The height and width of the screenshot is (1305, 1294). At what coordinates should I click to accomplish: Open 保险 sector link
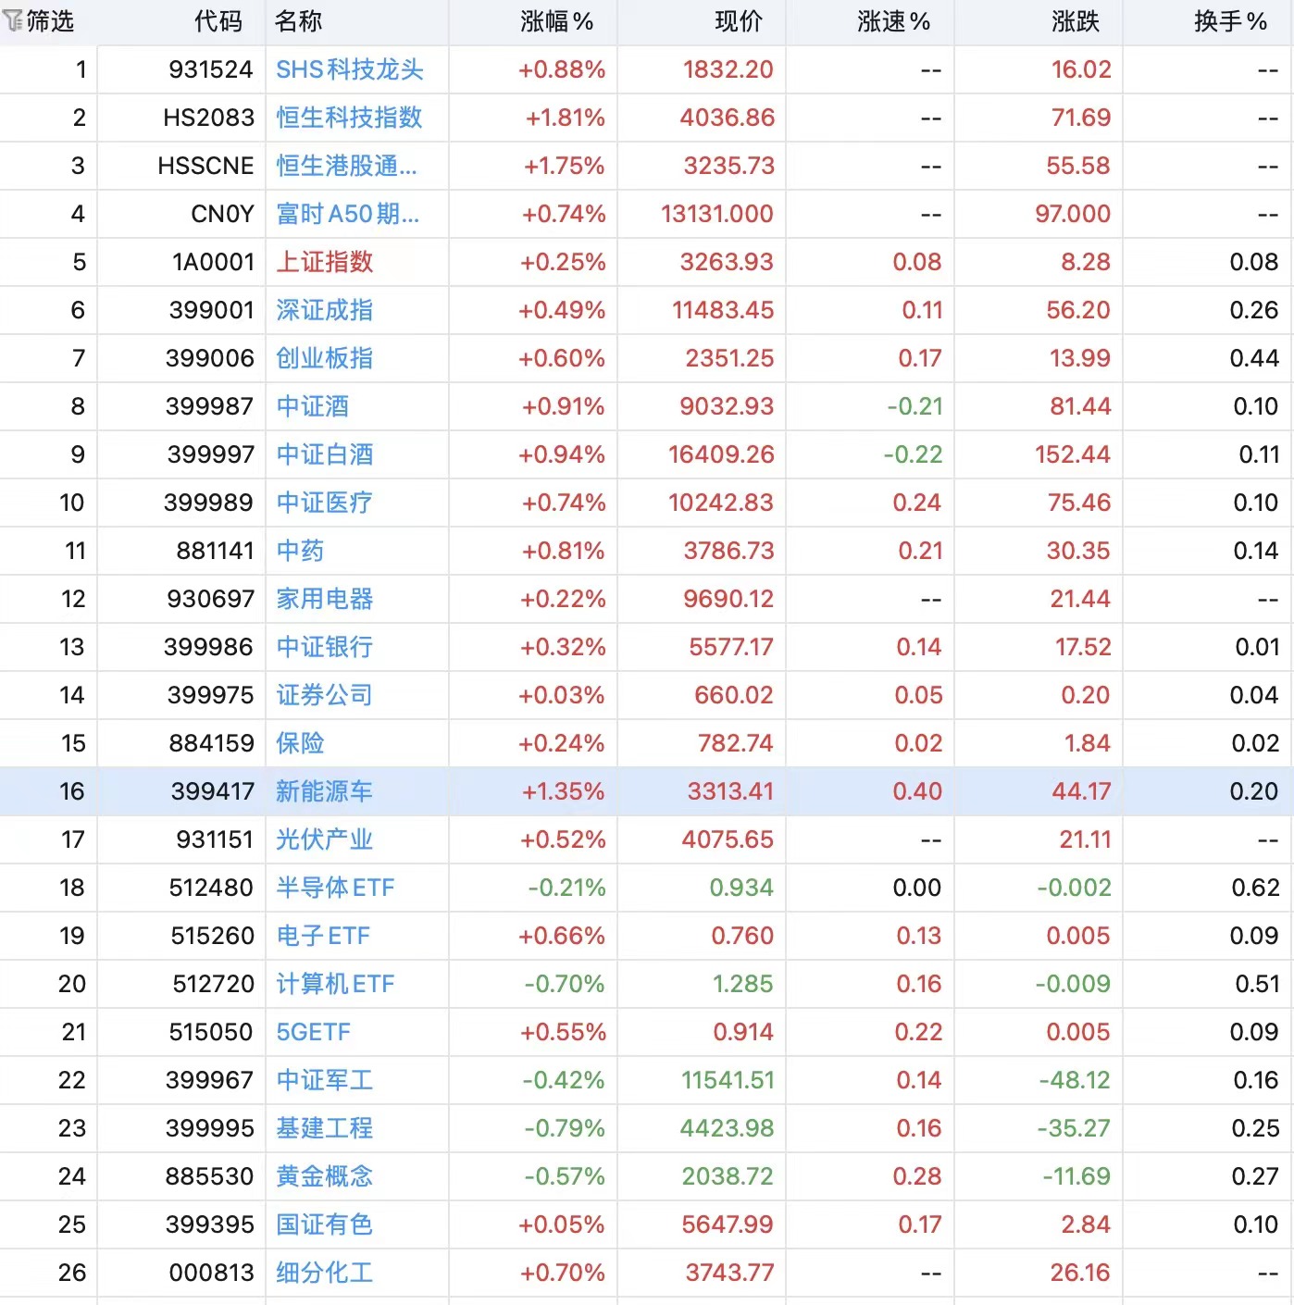pyautogui.click(x=300, y=743)
